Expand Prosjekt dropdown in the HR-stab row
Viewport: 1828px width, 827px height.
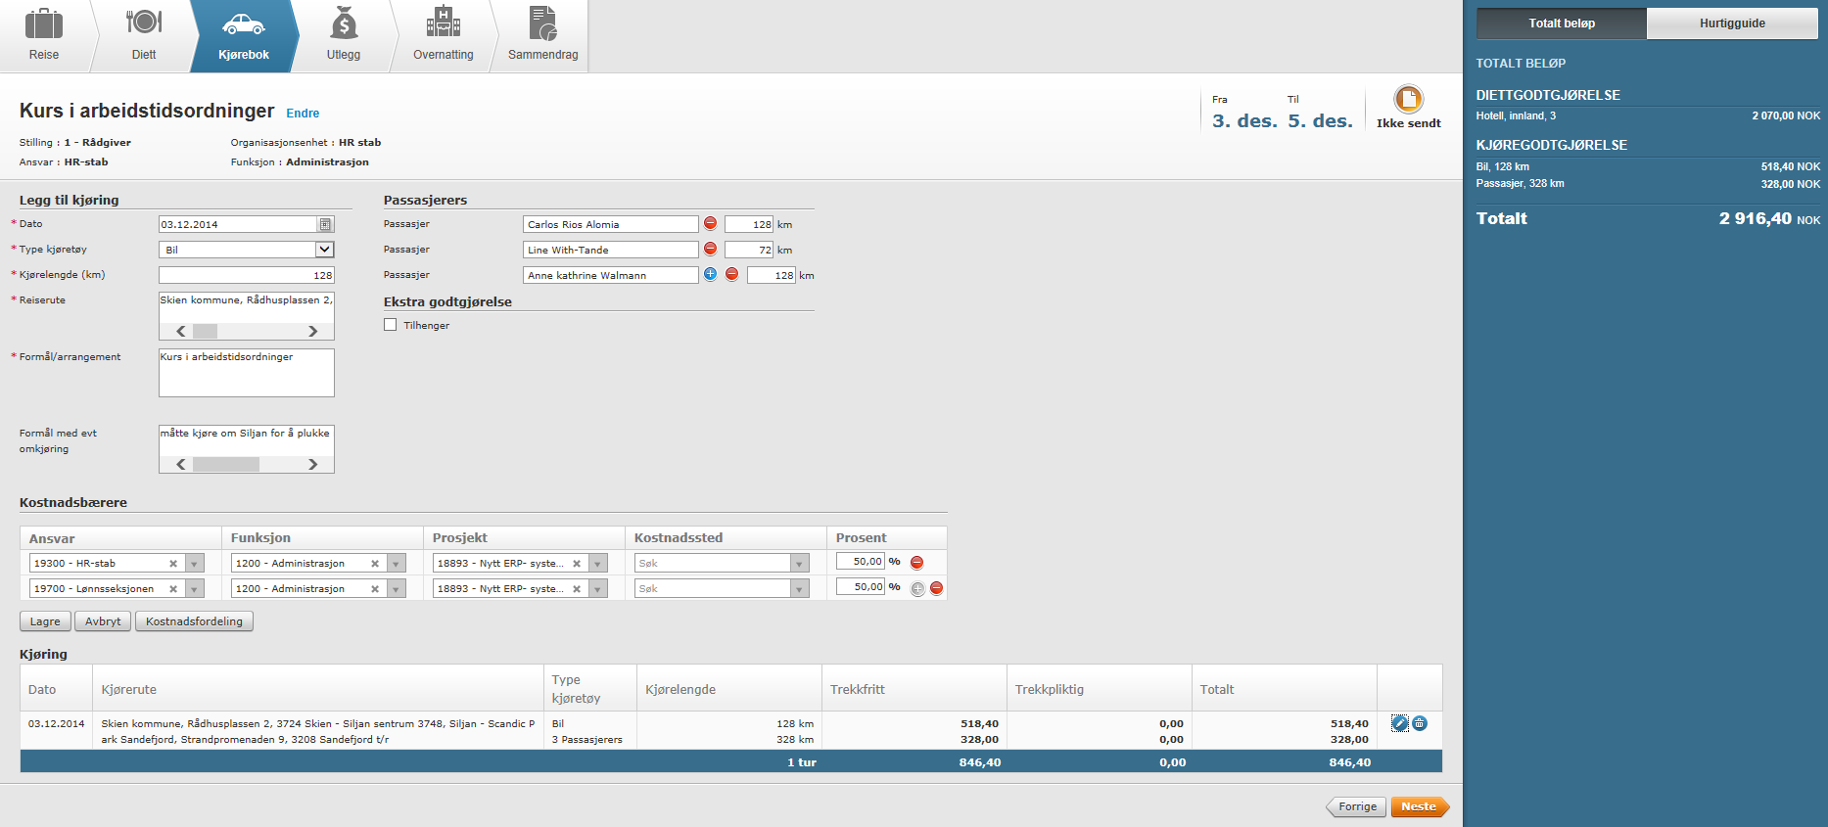point(598,564)
